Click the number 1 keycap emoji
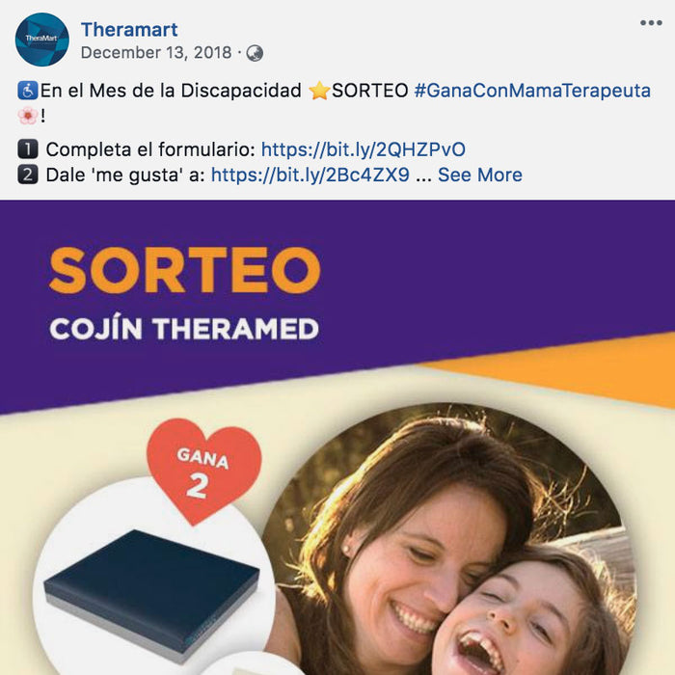The width and height of the screenshot is (675, 675). [28, 149]
